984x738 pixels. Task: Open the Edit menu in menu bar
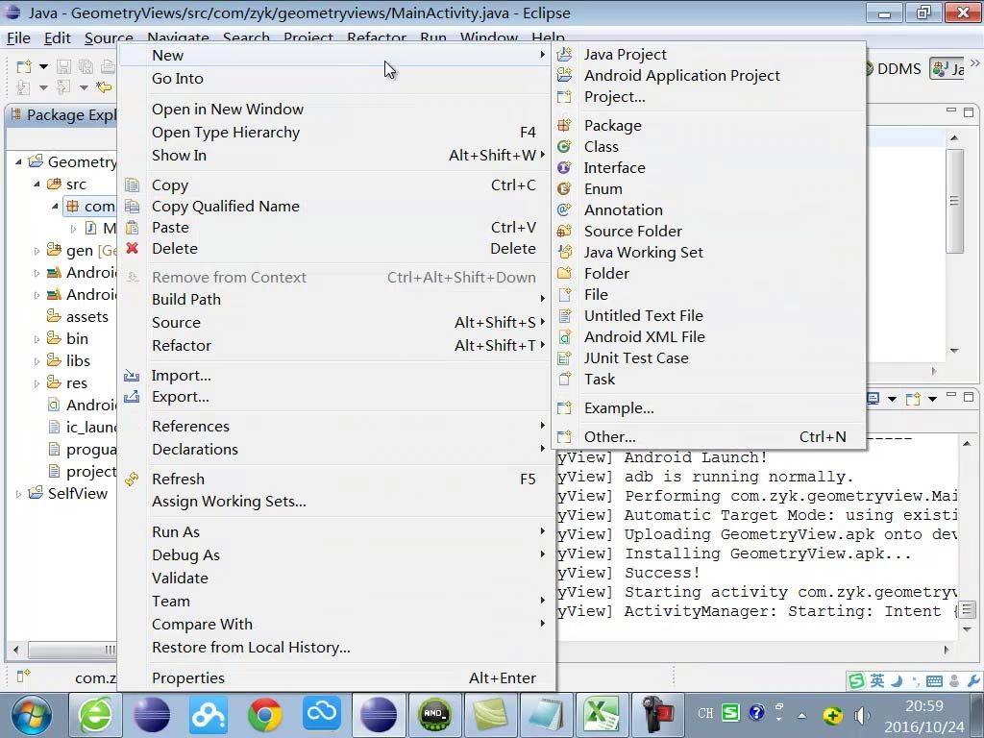click(57, 38)
